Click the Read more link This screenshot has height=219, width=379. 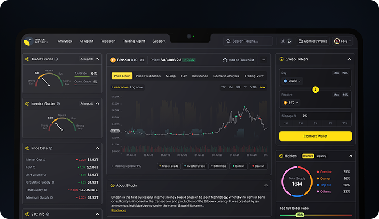click(119, 210)
